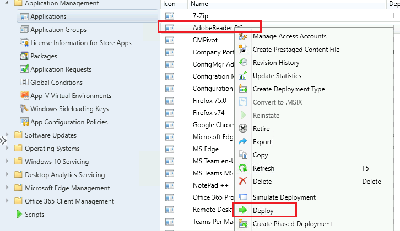The image size is (400, 231).
Task: Click the App-V Virtual Environments icon
Action: [24, 96]
